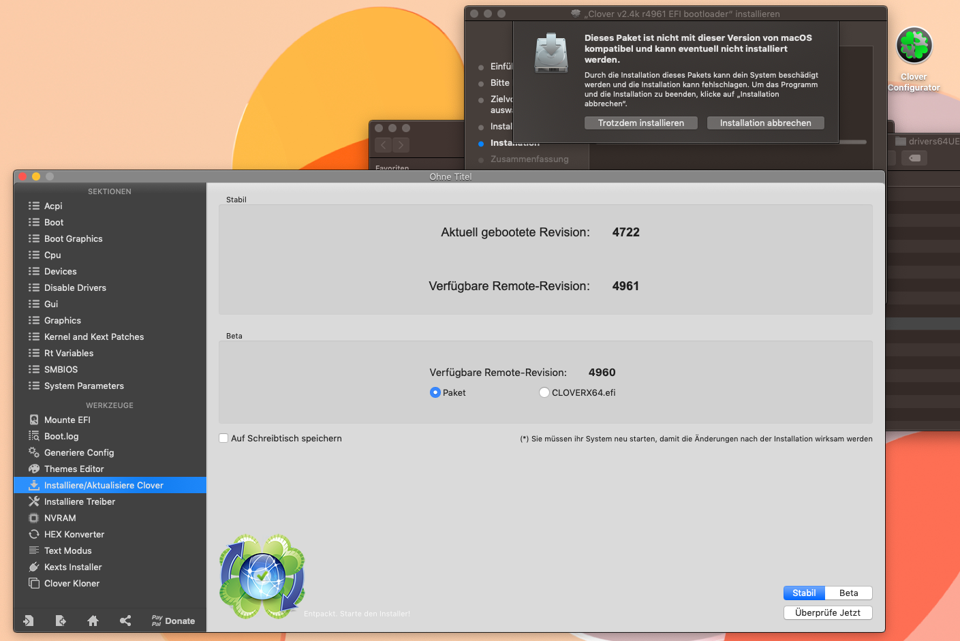Click the Finder window's forward arrow
The height and width of the screenshot is (641, 960).
(401, 145)
